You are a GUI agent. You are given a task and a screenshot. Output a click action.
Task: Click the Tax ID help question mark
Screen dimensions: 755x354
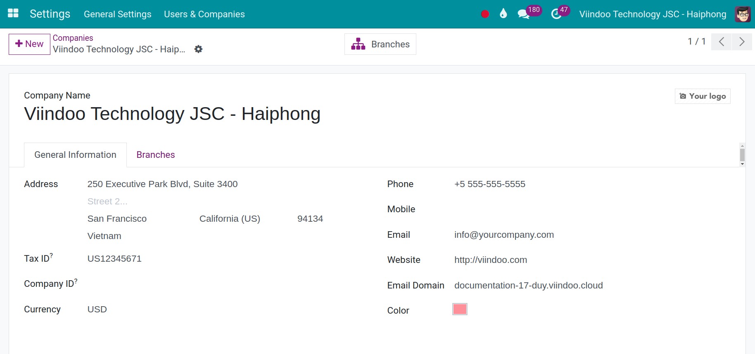51,256
